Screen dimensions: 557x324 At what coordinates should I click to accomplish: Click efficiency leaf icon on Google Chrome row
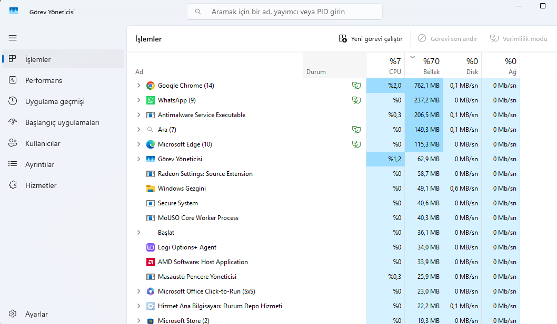(x=356, y=86)
